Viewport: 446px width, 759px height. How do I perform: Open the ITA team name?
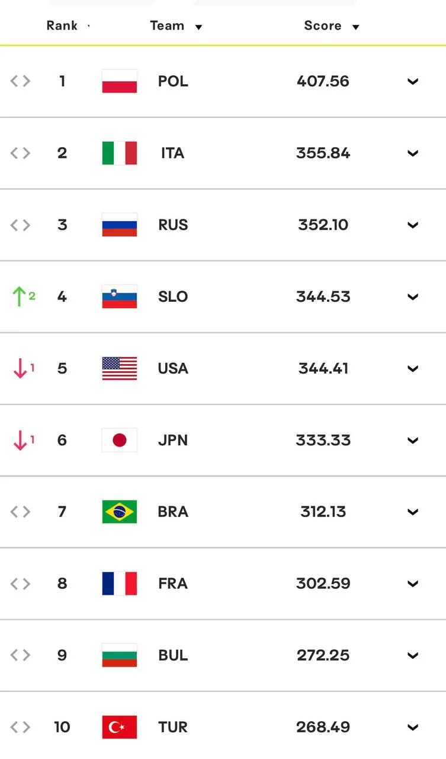[172, 153]
